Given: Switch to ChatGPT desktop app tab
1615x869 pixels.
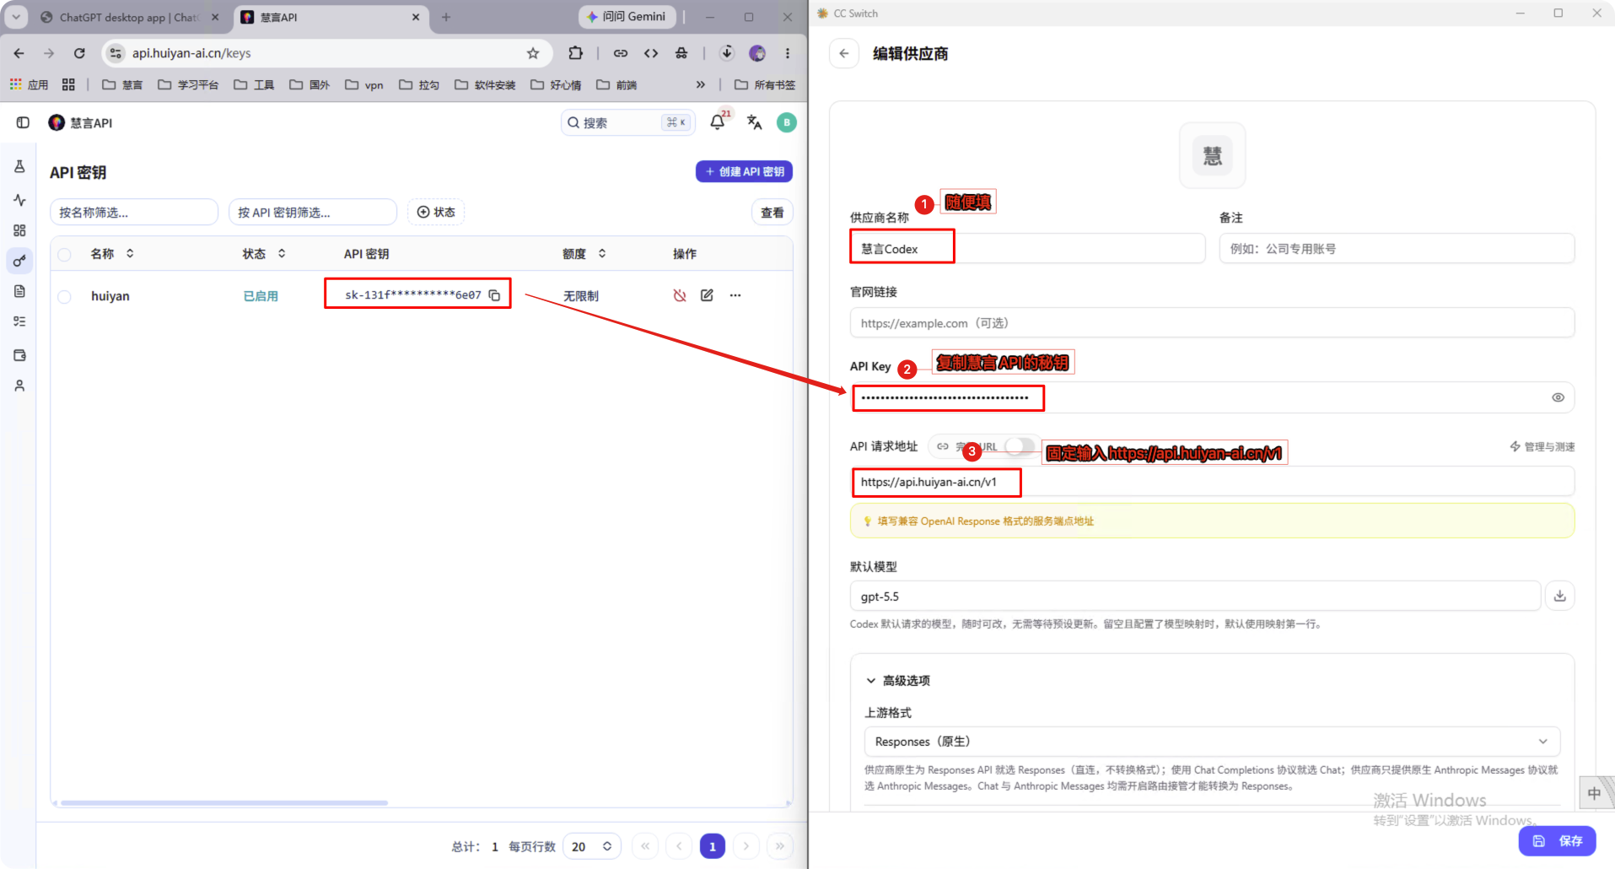Looking at the screenshot, I should [128, 17].
